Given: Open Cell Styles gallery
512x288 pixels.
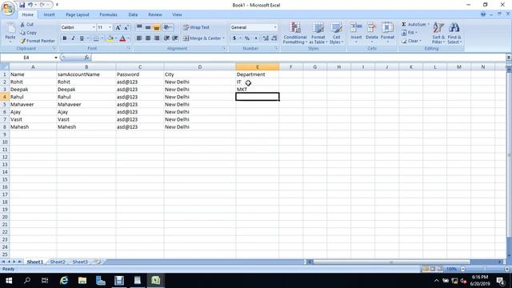Looking at the screenshot, I should (336, 33).
